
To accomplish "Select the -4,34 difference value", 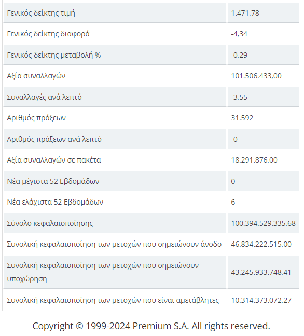I will (x=239, y=34).
